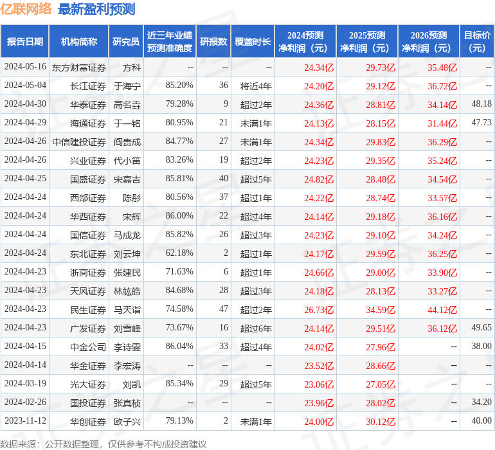The image size is (495, 450).
Task: Select the 东方财富证券 institution cell
Action: (79, 67)
